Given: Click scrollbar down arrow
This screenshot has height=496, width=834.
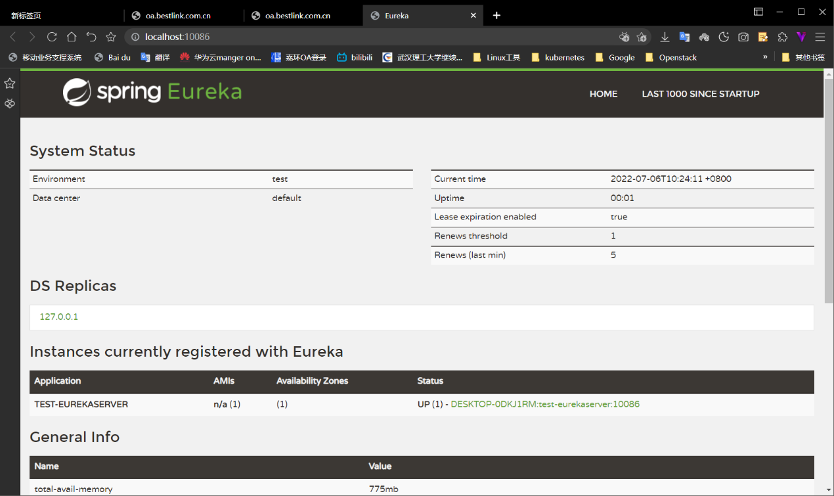Looking at the screenshot, I should click(829, 489).
